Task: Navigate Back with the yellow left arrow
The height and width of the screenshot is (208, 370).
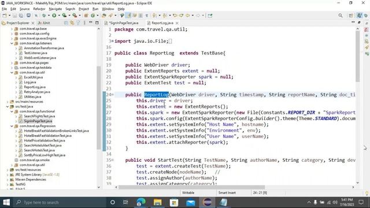Action: [x=187, y=16]
